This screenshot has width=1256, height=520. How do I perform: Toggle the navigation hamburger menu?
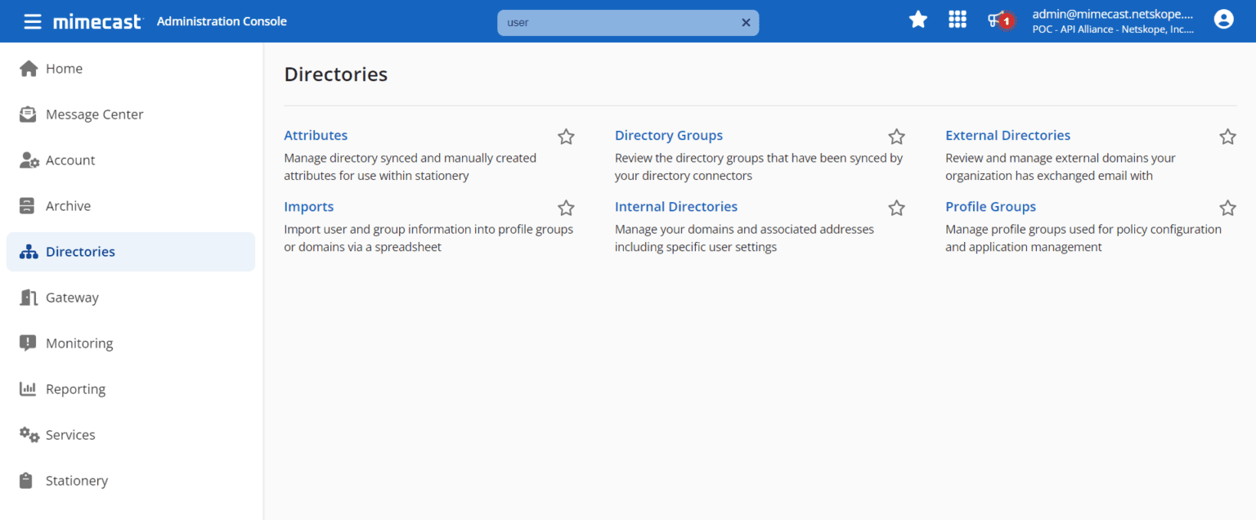pos(32,20)
